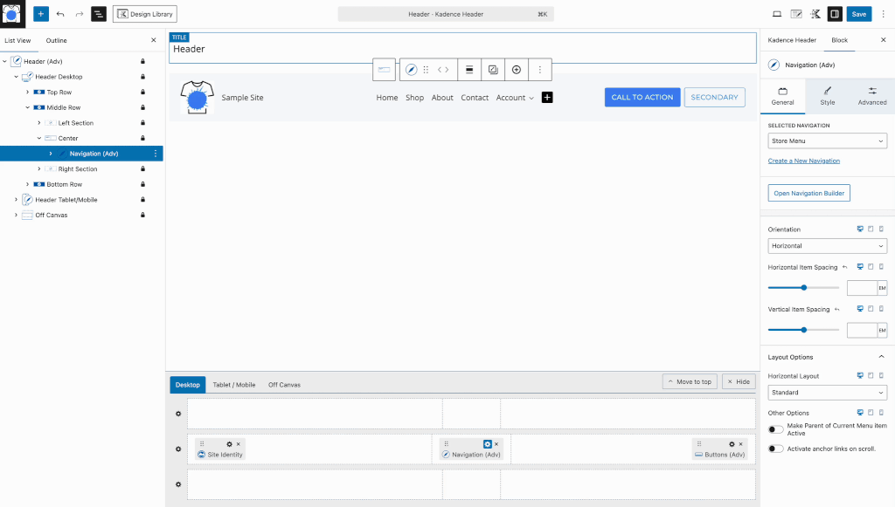
Task: Click the move left/right arrows in block toolbar
Action: pos(443,70)
